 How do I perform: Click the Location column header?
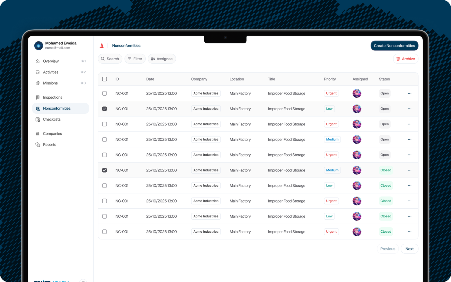237,79
